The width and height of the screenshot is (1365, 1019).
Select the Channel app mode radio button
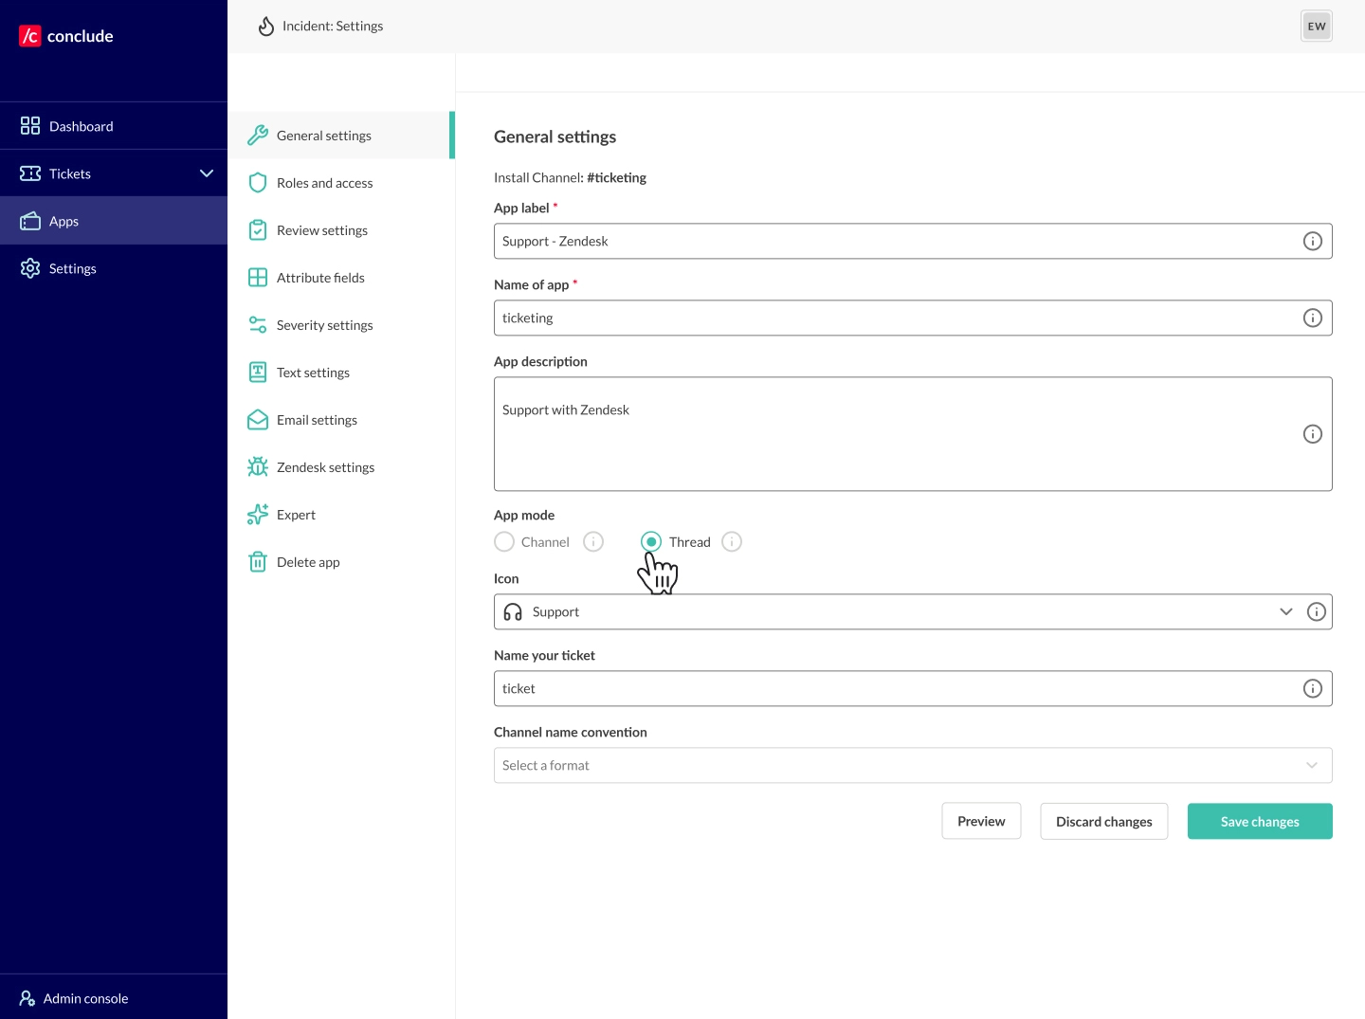point(504,541)
